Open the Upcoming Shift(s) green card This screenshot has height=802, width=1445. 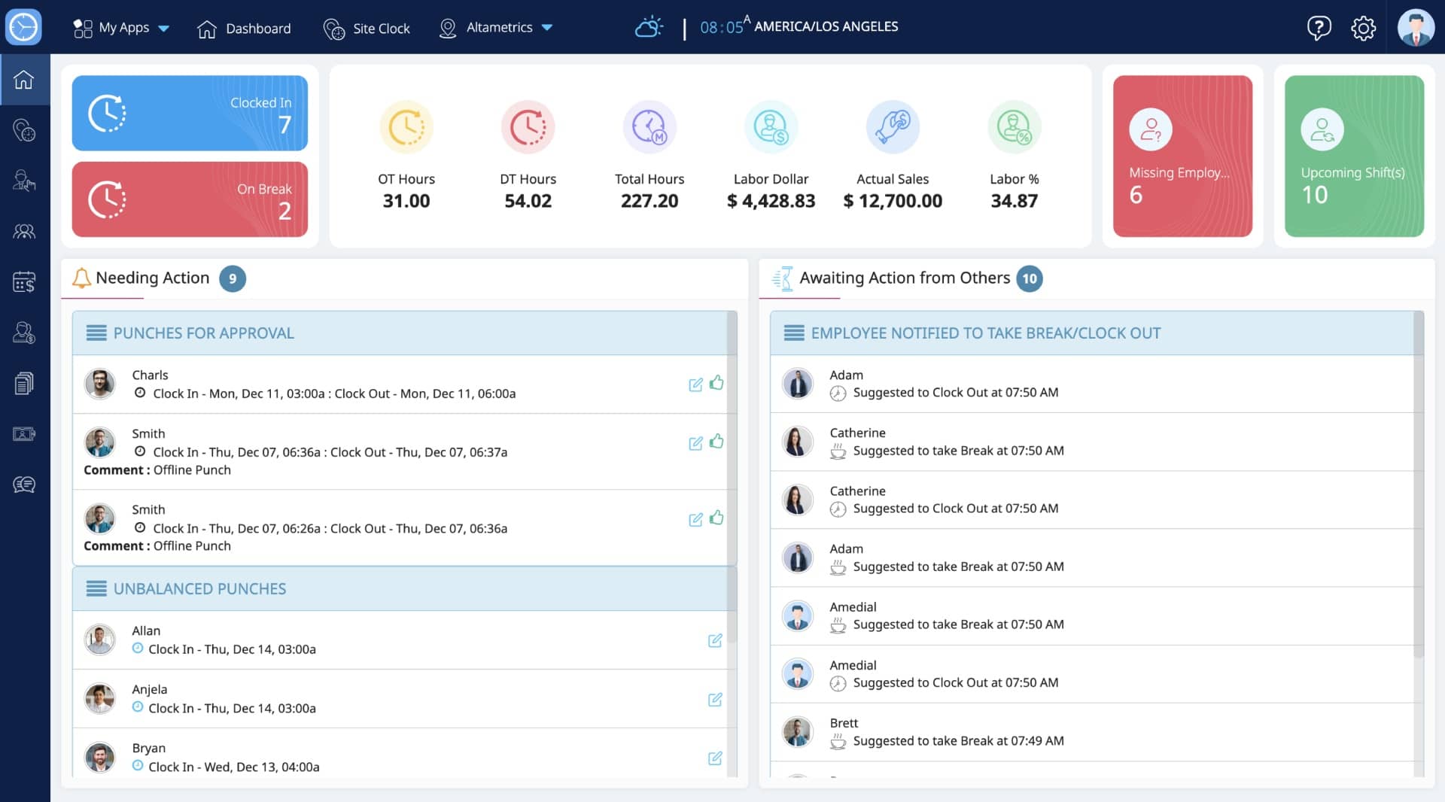pos(1354,156)
